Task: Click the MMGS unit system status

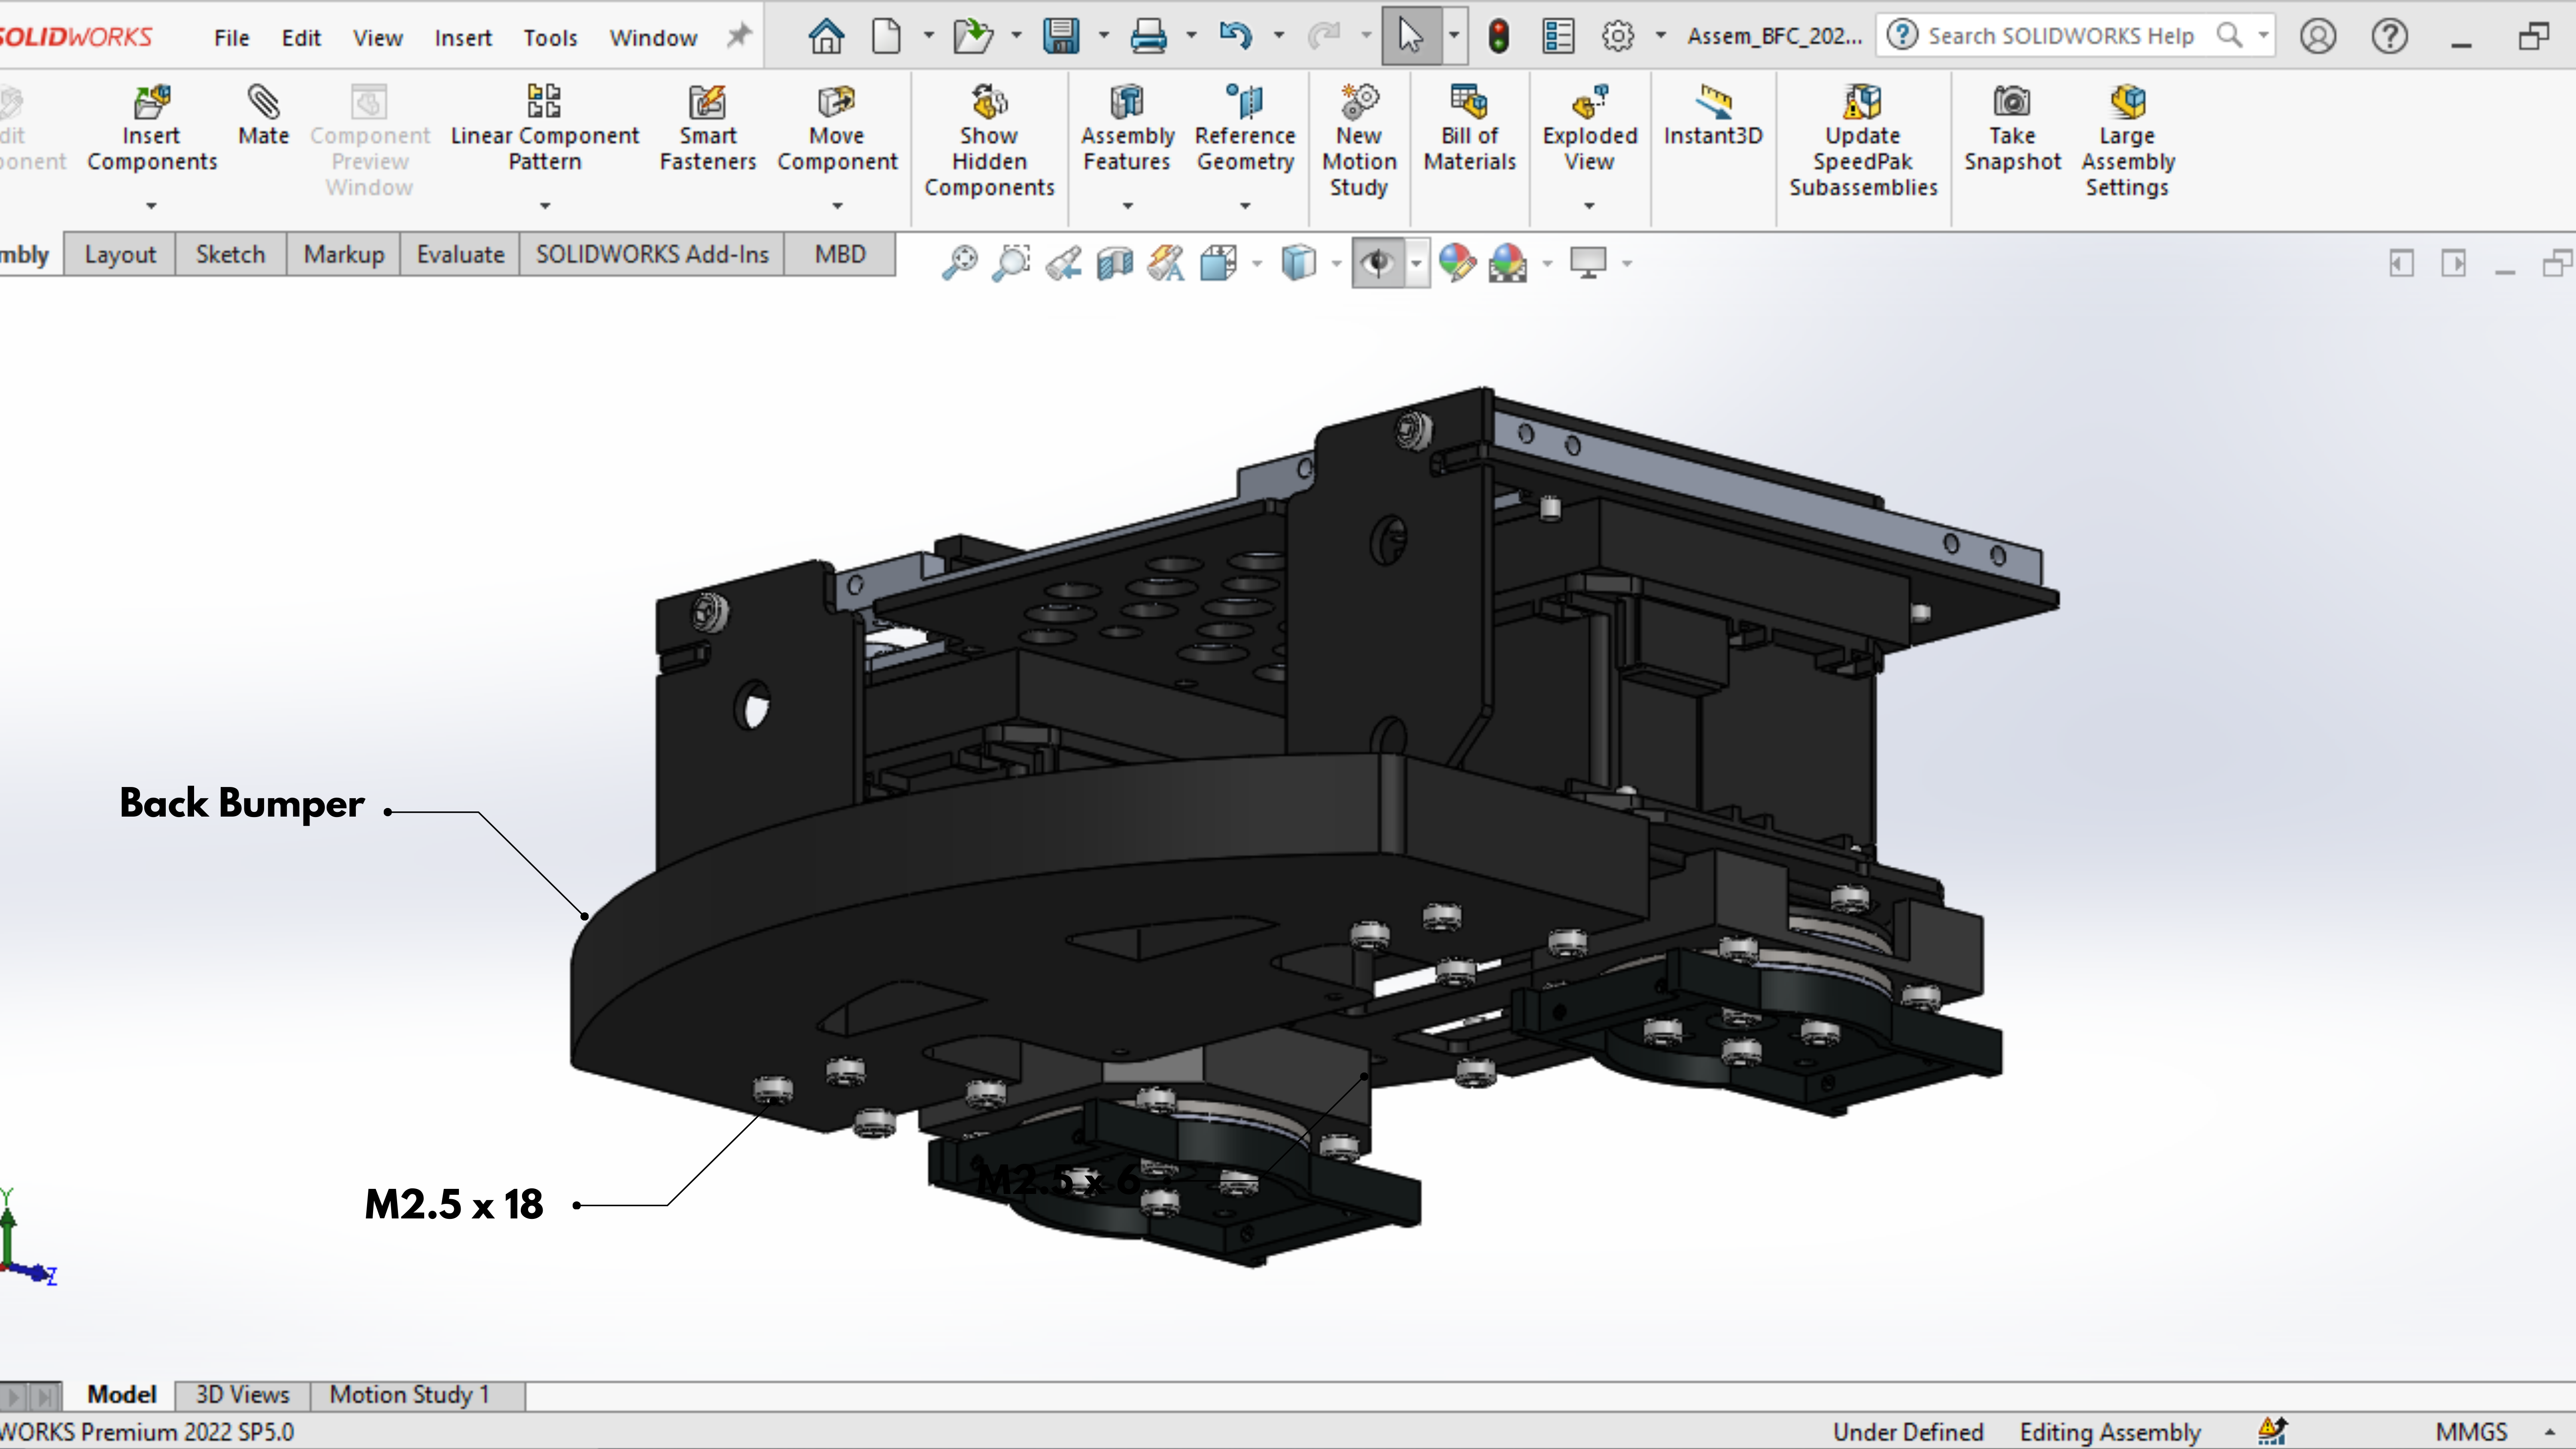Action: [x=2471, y=1432]
